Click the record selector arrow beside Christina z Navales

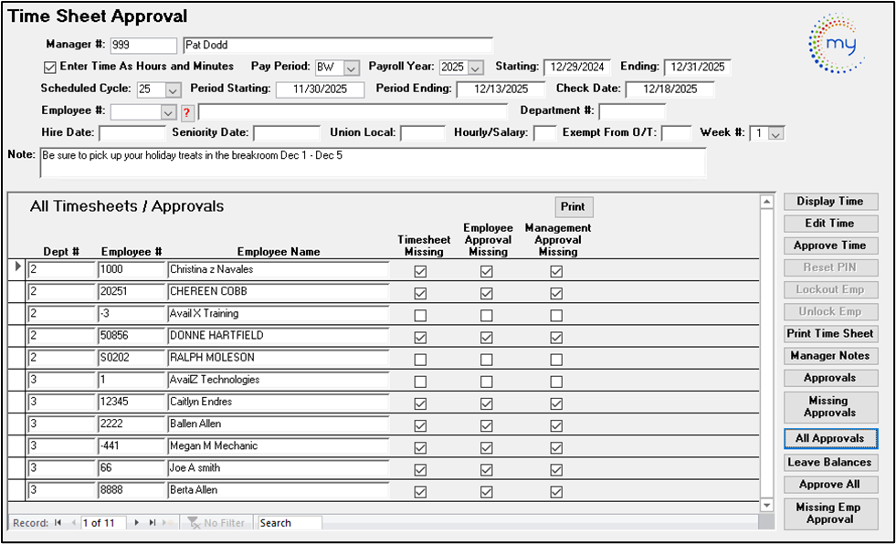pos(18,268)
